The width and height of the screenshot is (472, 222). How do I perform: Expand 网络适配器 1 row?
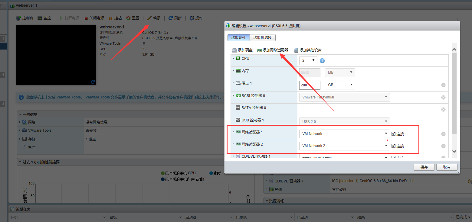click(233, 132)
